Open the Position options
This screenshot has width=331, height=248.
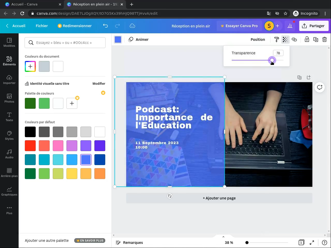click(258, 40)
